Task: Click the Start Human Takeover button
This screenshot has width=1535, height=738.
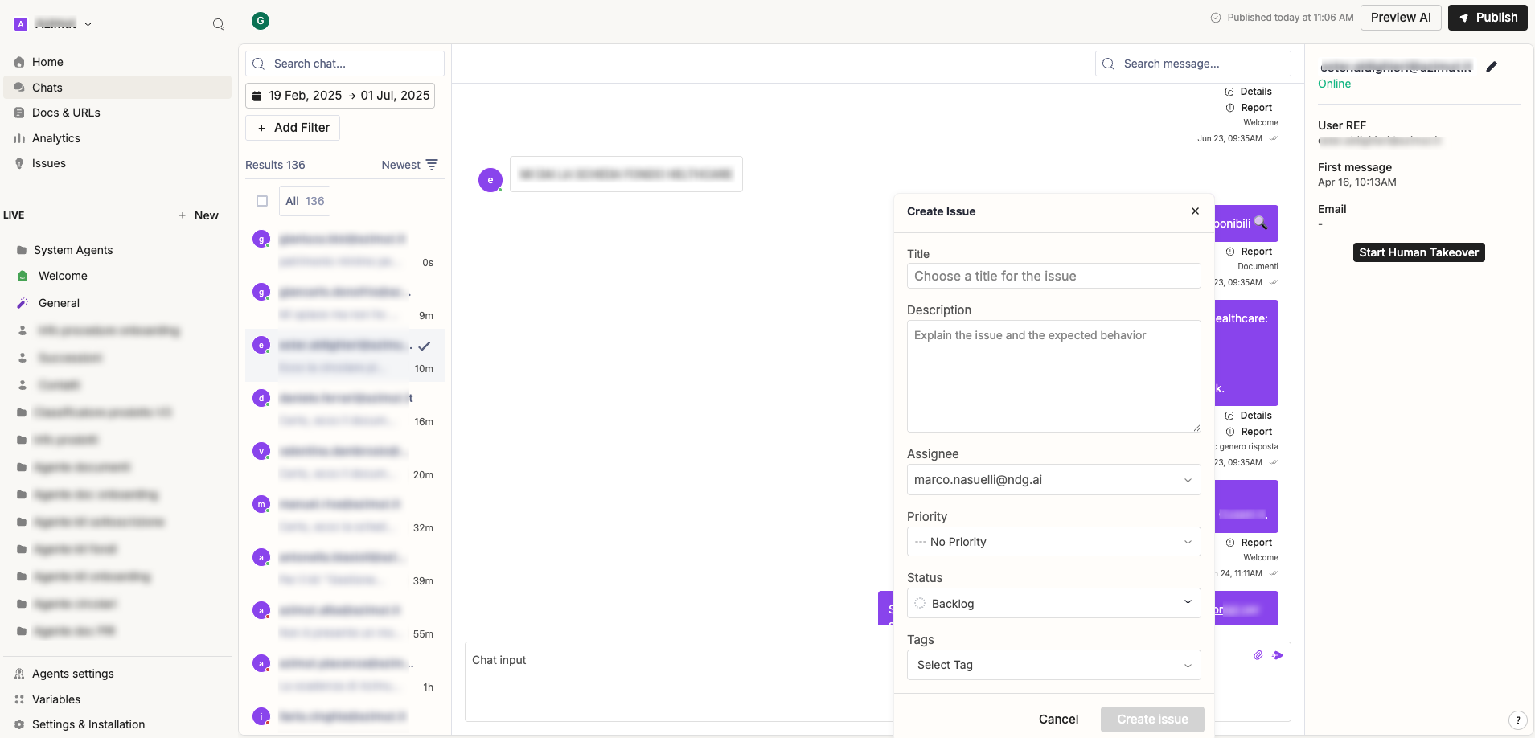Action: (1418, 252)
